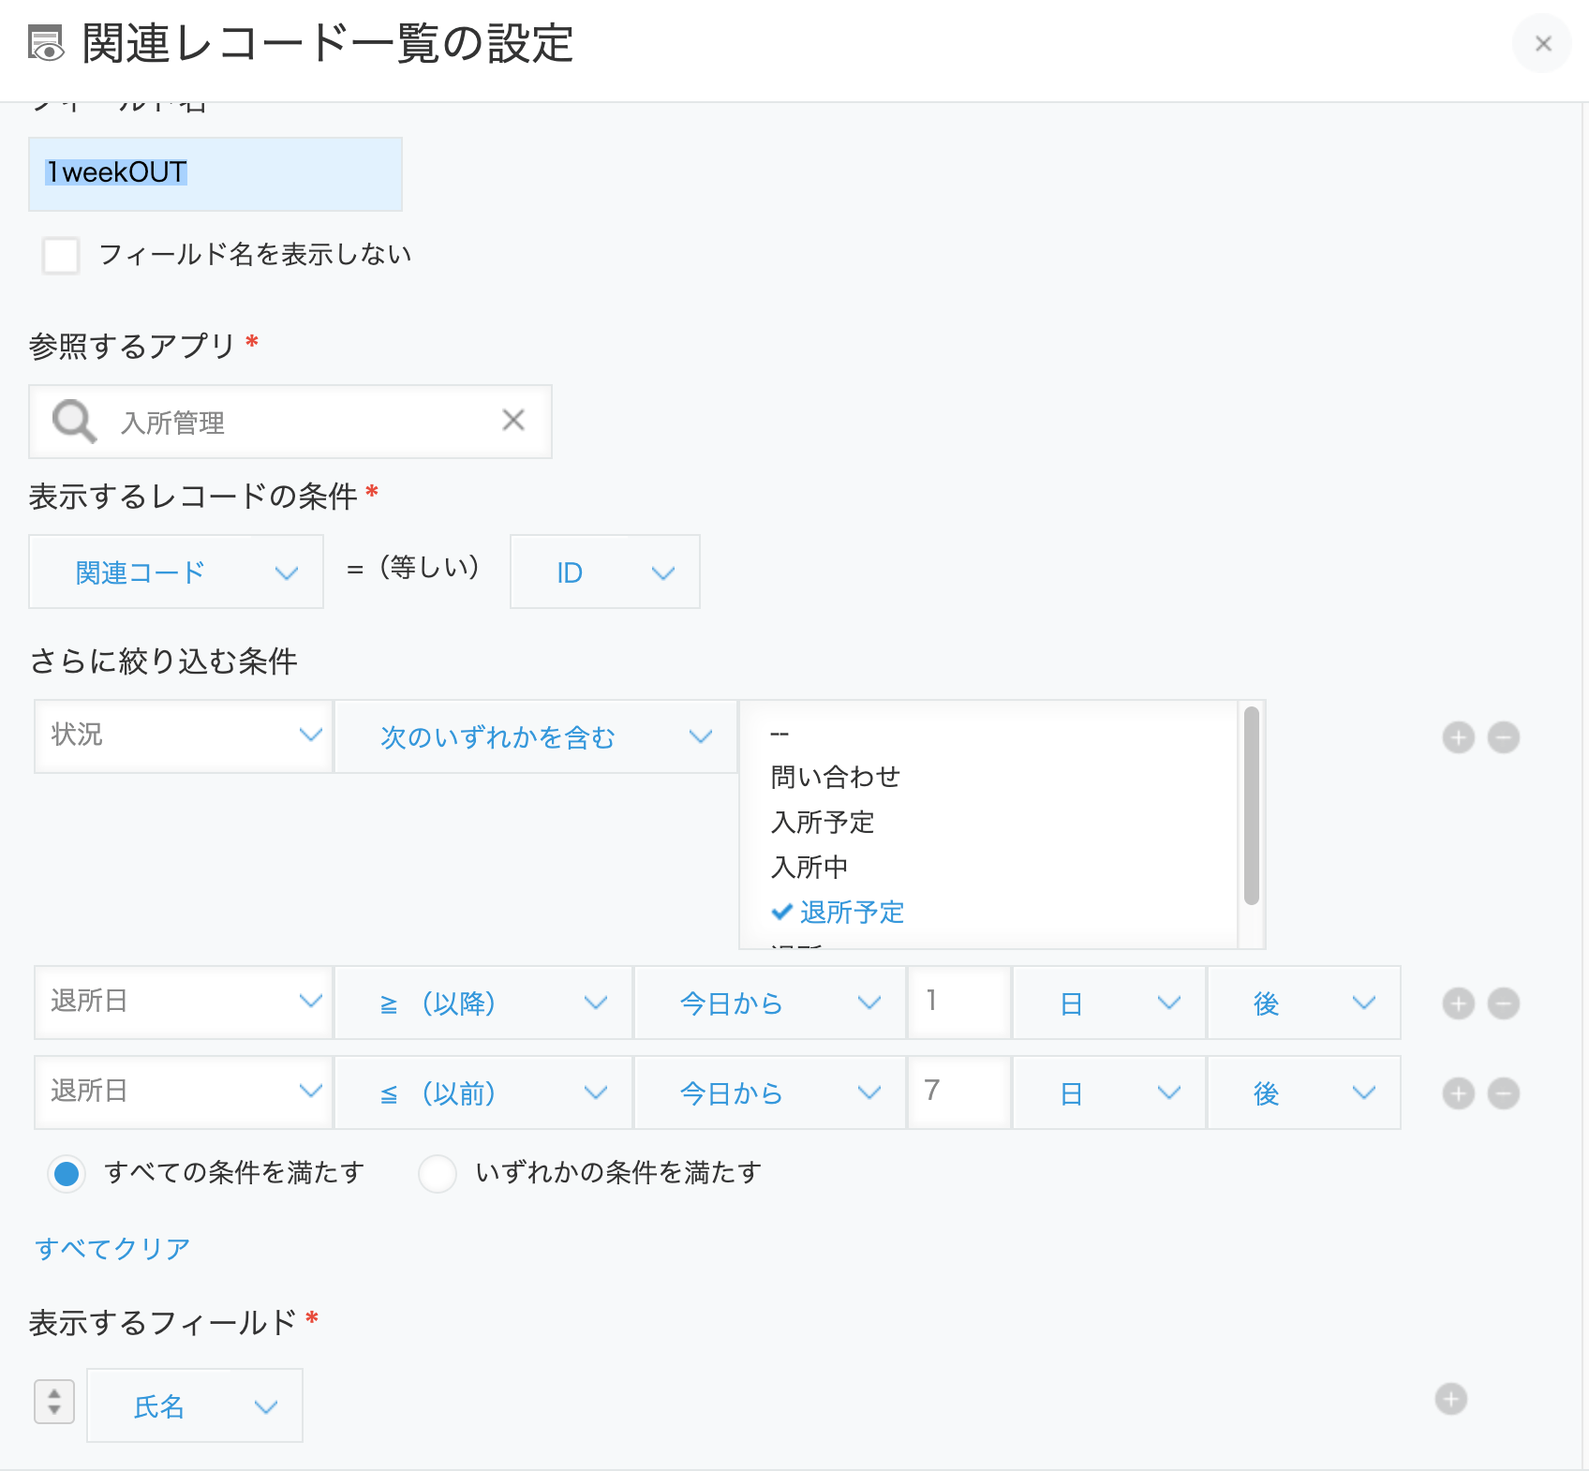
Task: Select すべての条件を満たす radio option
Action: pos(67,1173)
